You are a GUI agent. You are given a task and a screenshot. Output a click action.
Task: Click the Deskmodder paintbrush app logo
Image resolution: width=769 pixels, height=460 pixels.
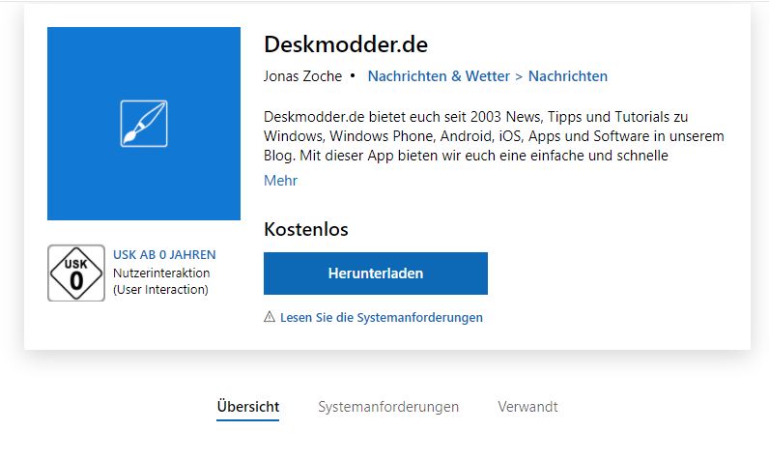point(144,124)
